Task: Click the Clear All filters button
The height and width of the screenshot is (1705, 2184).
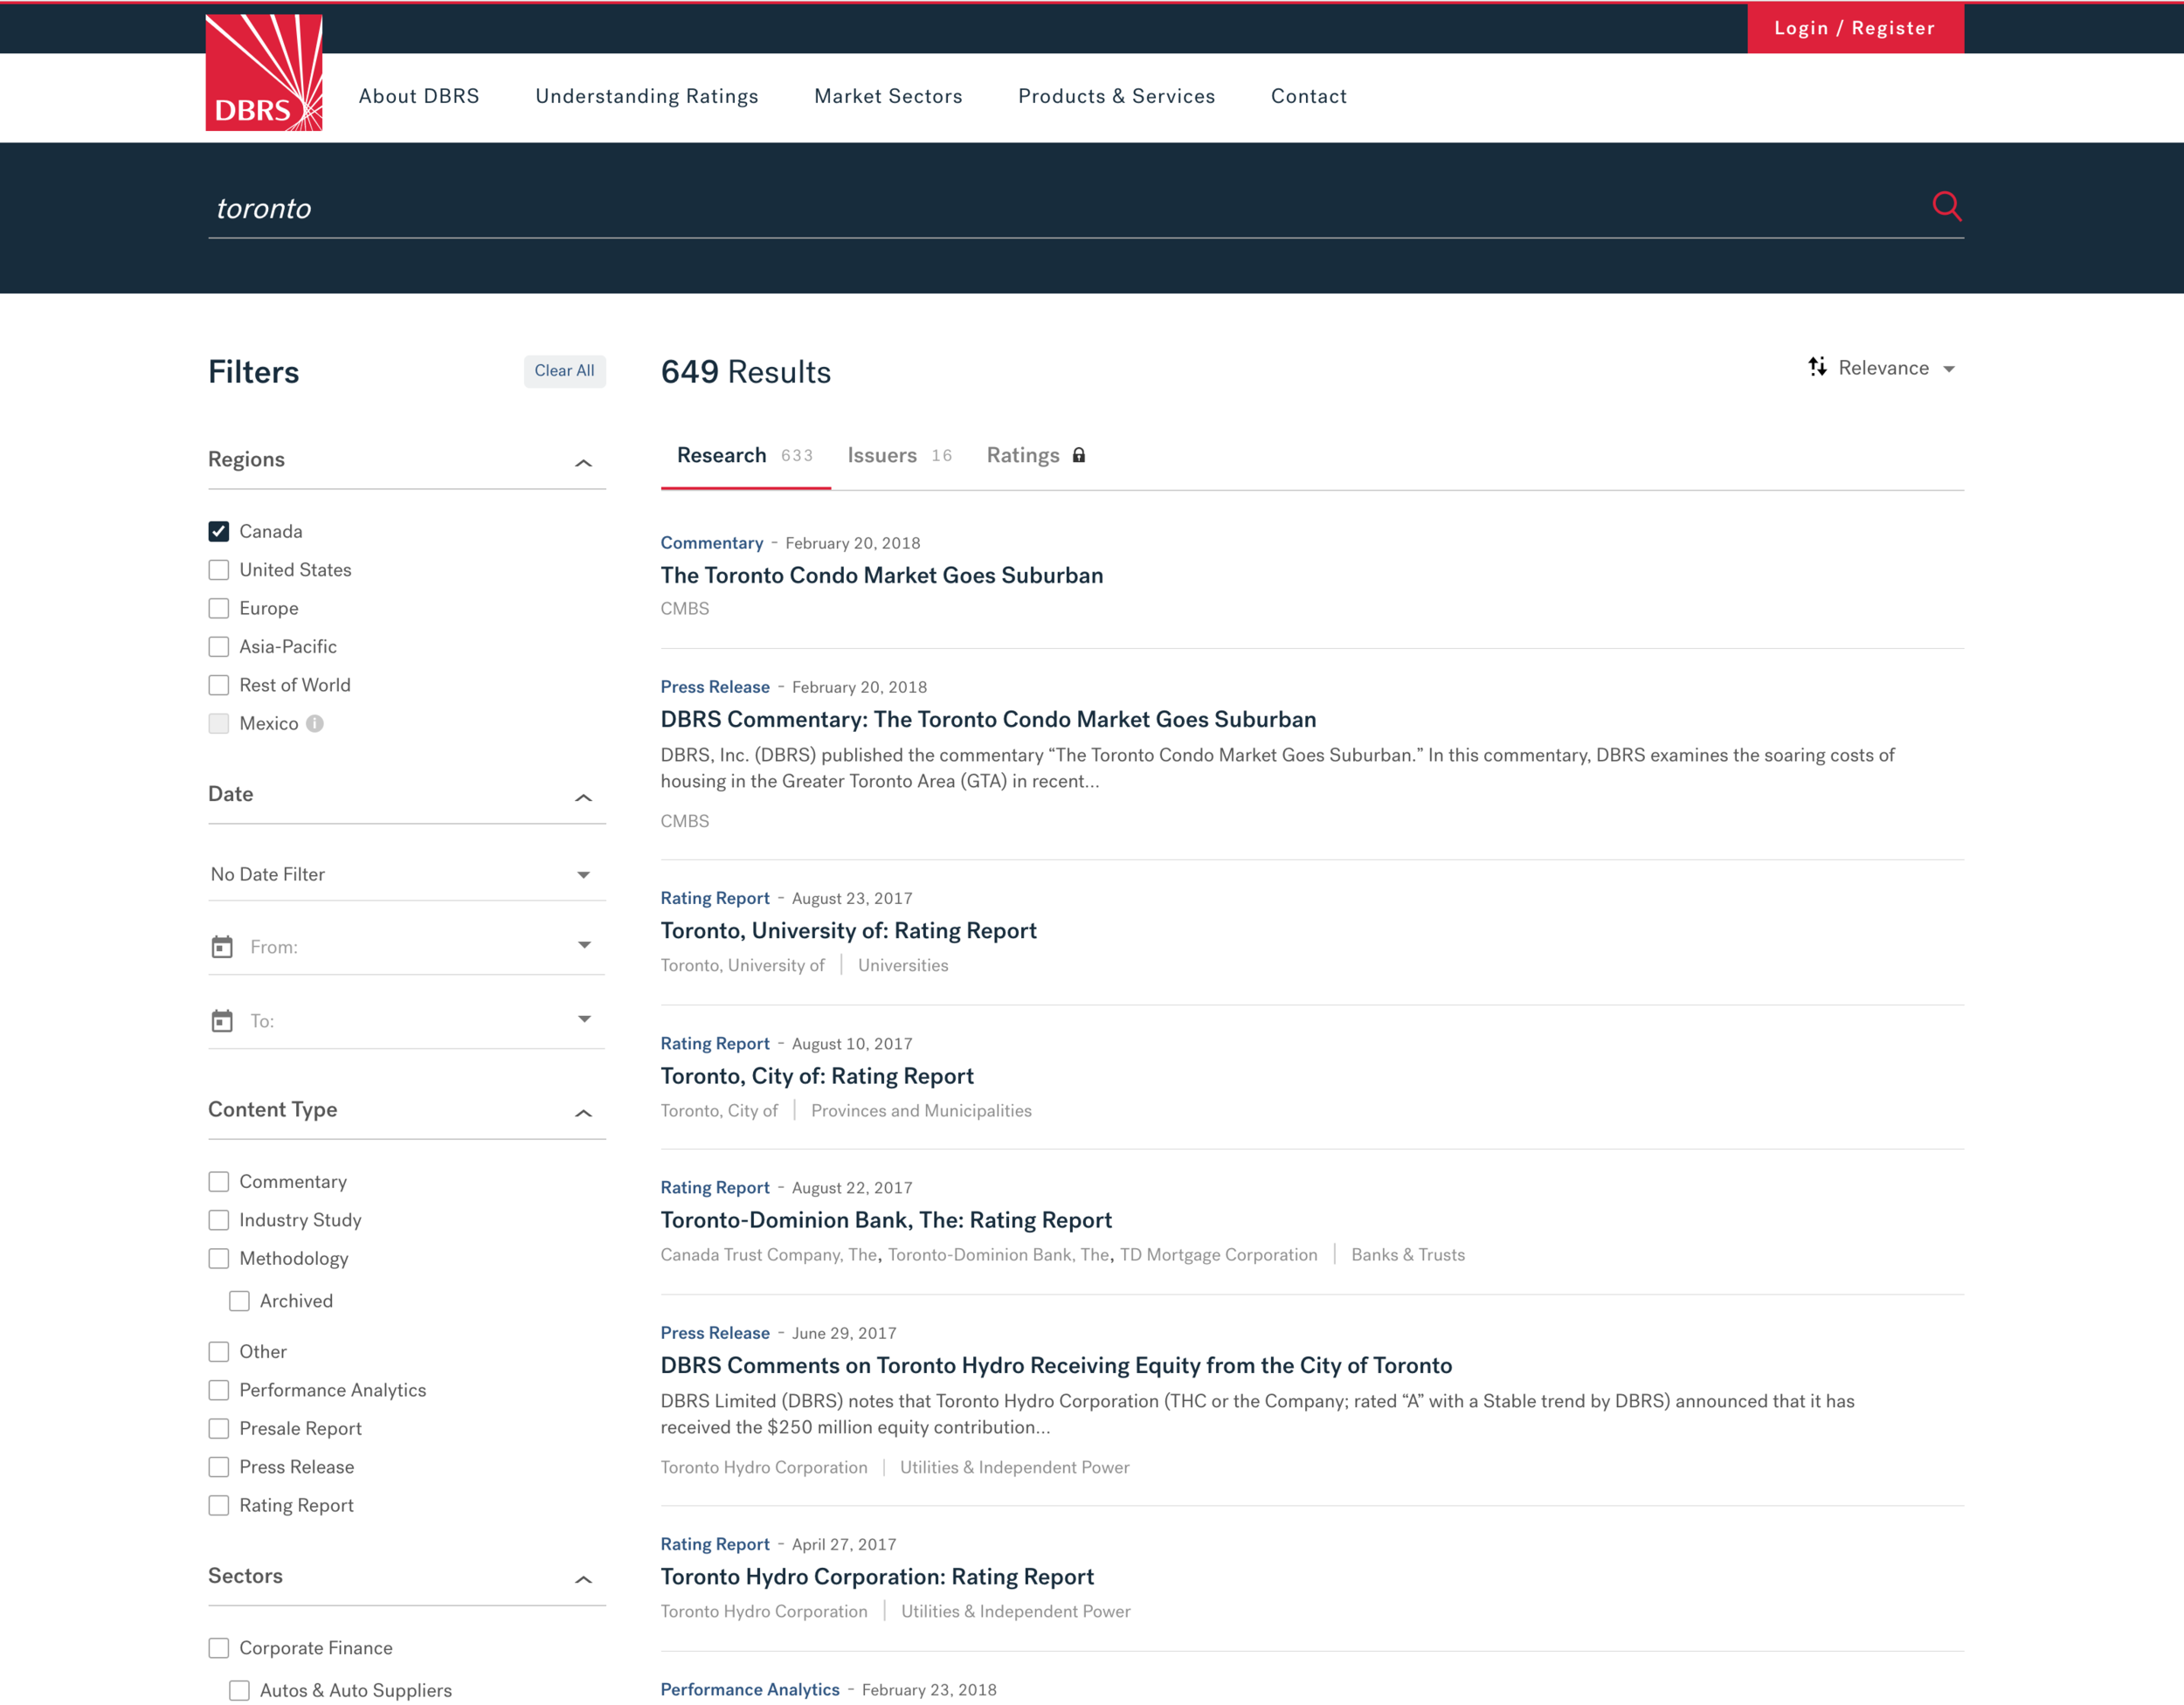Action: tap(564, 370)
